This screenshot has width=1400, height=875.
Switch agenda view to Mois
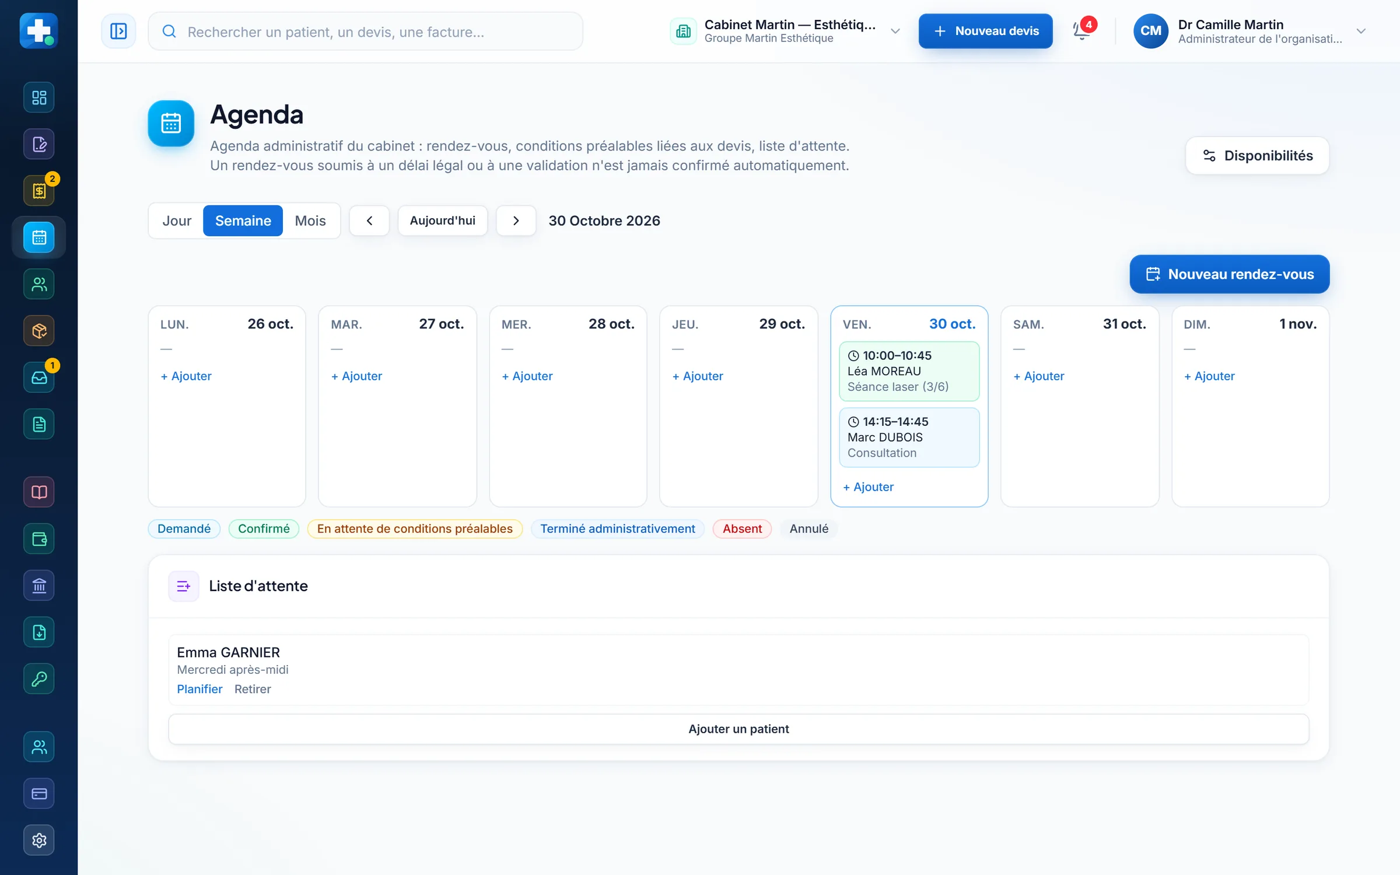pos(310,220)
